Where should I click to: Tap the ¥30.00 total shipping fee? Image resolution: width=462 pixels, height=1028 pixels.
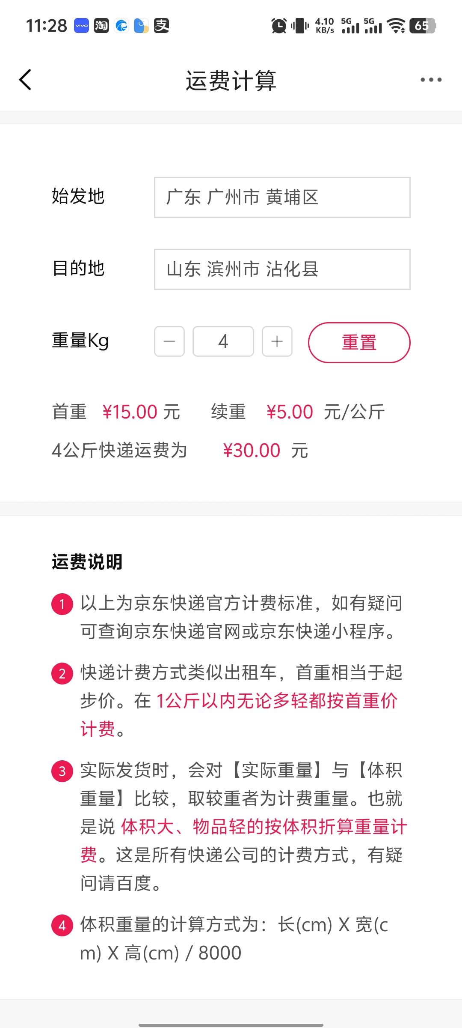252,451
